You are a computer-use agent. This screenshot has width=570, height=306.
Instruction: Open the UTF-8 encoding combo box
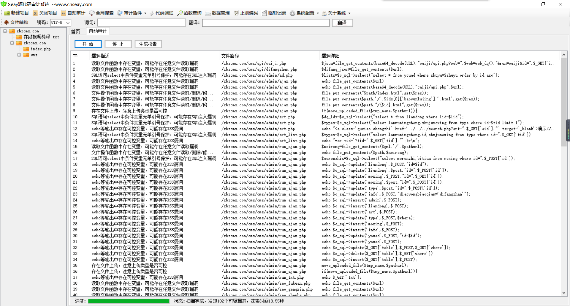[68, 23]
